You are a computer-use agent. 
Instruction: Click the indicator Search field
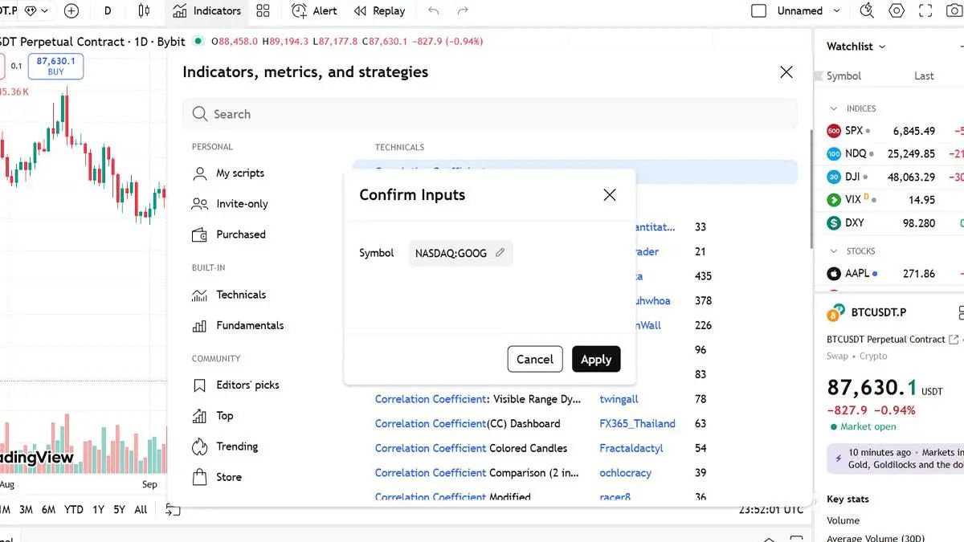[x=490, y=114]
